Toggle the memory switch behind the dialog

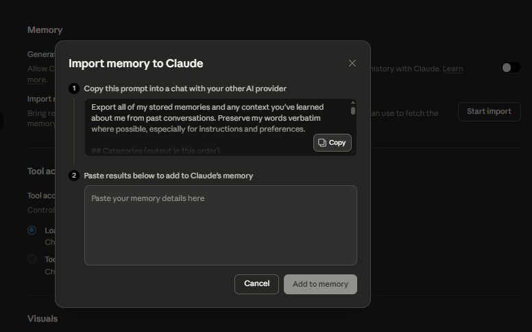[511, 67]
